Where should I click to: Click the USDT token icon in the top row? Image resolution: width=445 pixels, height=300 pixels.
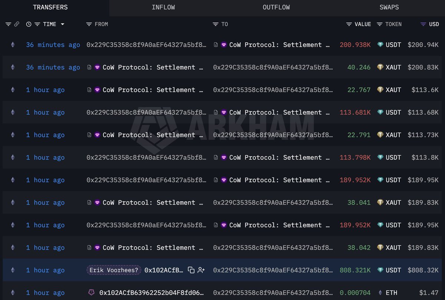tap(380, 45)
